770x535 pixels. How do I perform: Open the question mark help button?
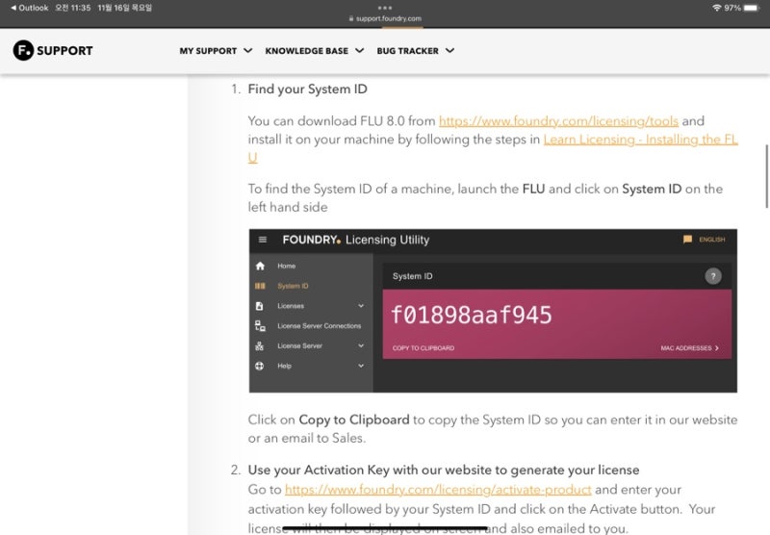pyautogui.click(x=713, y=276)
